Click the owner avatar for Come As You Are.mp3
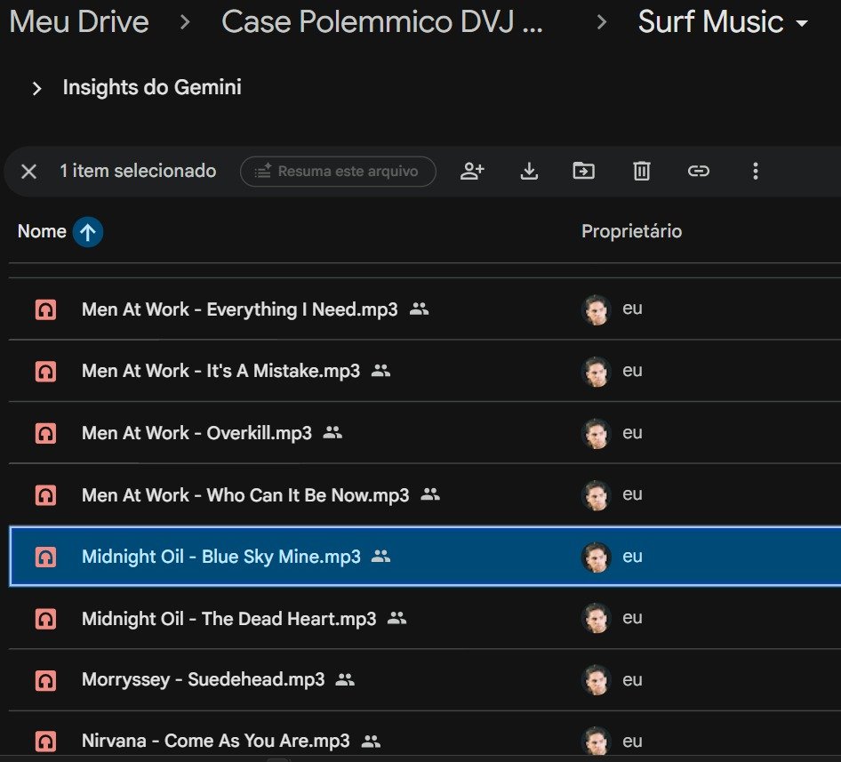The height and width of the screenshot is (762, 841). coord(597,741)
